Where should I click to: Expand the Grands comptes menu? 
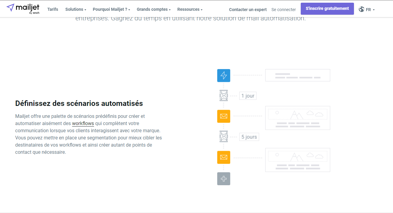[154, 9]
